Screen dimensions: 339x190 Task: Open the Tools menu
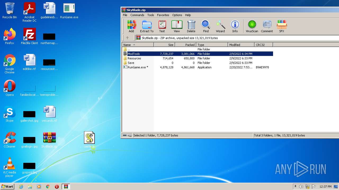click(x=151, y=15)
